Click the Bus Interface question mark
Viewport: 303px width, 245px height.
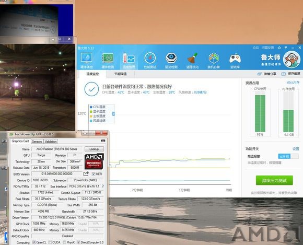[x=103, y=186]
